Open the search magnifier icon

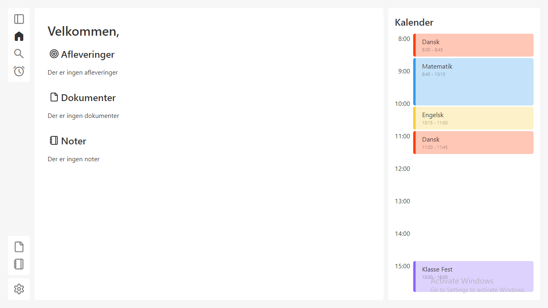pyautogui.click(x=19, y=54)
